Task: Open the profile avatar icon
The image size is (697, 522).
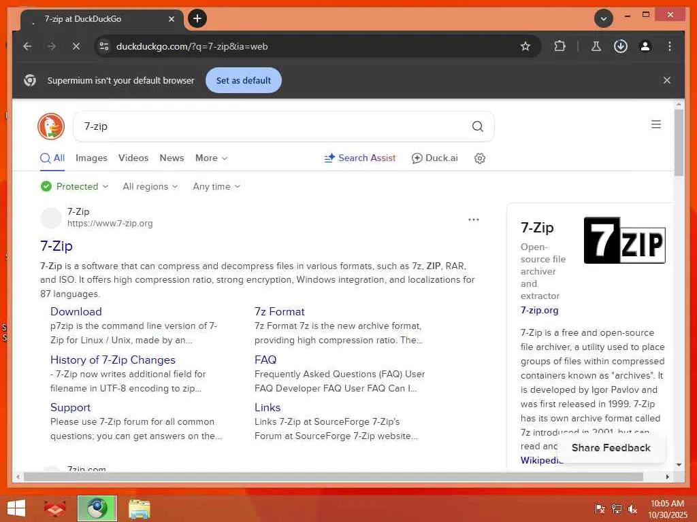Action: click(645, 46)
